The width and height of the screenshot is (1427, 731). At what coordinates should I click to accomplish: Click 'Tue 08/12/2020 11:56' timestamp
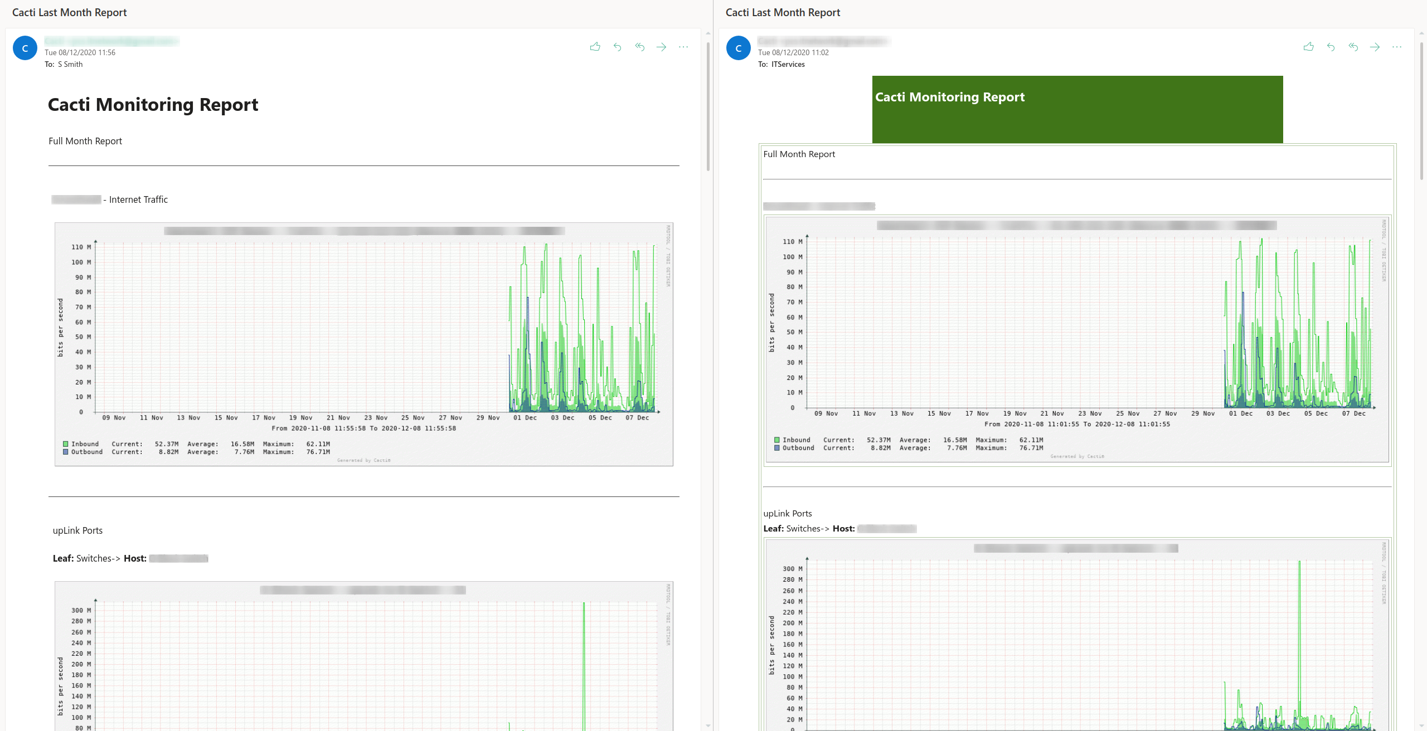80,52
